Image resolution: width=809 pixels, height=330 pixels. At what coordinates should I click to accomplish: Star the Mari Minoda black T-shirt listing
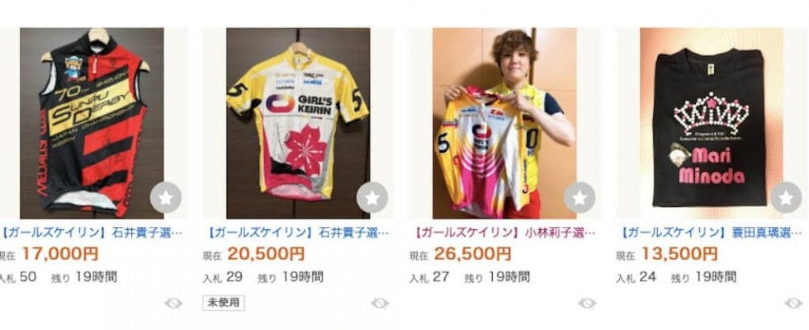click(786, 197)
